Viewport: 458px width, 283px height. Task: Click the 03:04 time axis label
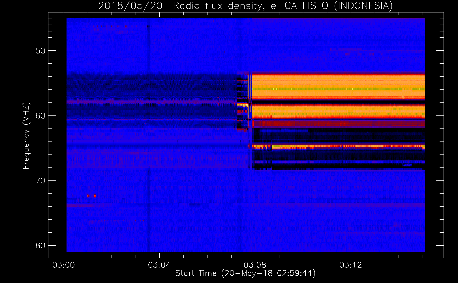point(159,265)
